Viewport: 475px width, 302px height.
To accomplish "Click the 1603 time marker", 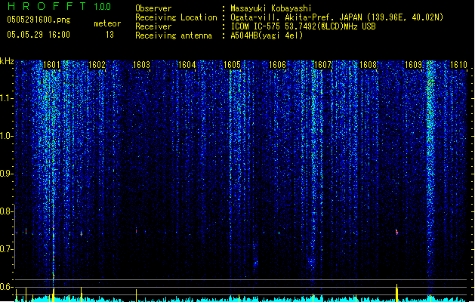I will tap(142, 65).
